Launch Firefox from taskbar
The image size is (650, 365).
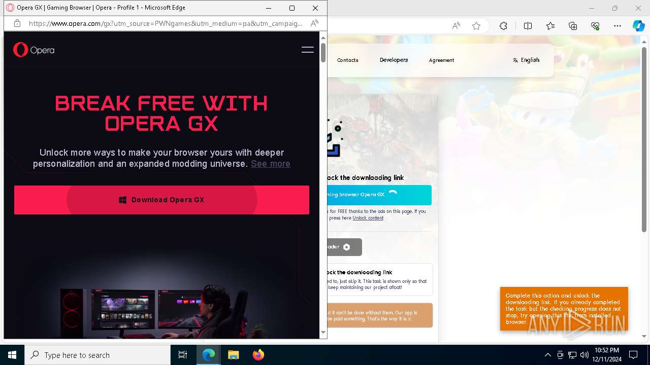pyautogui.click(x=258, y=355)
